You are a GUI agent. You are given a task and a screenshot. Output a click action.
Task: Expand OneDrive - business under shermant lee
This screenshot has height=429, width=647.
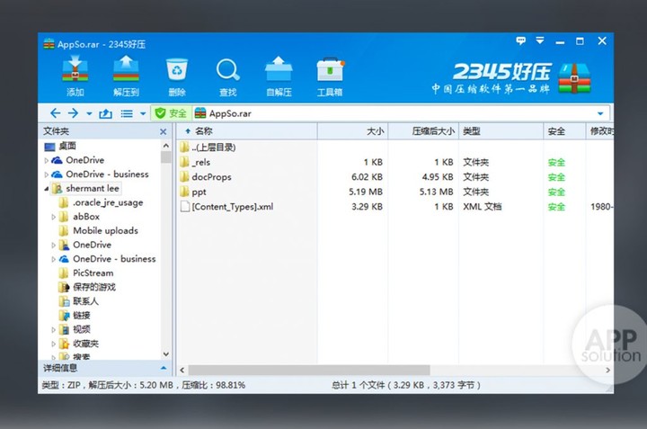pos(53,259)
